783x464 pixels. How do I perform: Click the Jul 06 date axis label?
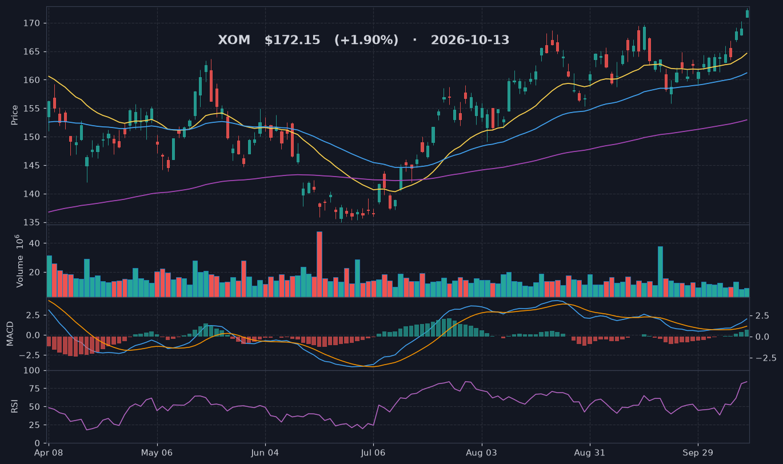pos(373,453)
